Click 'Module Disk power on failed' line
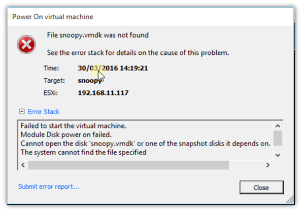Screen dimensions: 302x212 (x=66, y=135)
